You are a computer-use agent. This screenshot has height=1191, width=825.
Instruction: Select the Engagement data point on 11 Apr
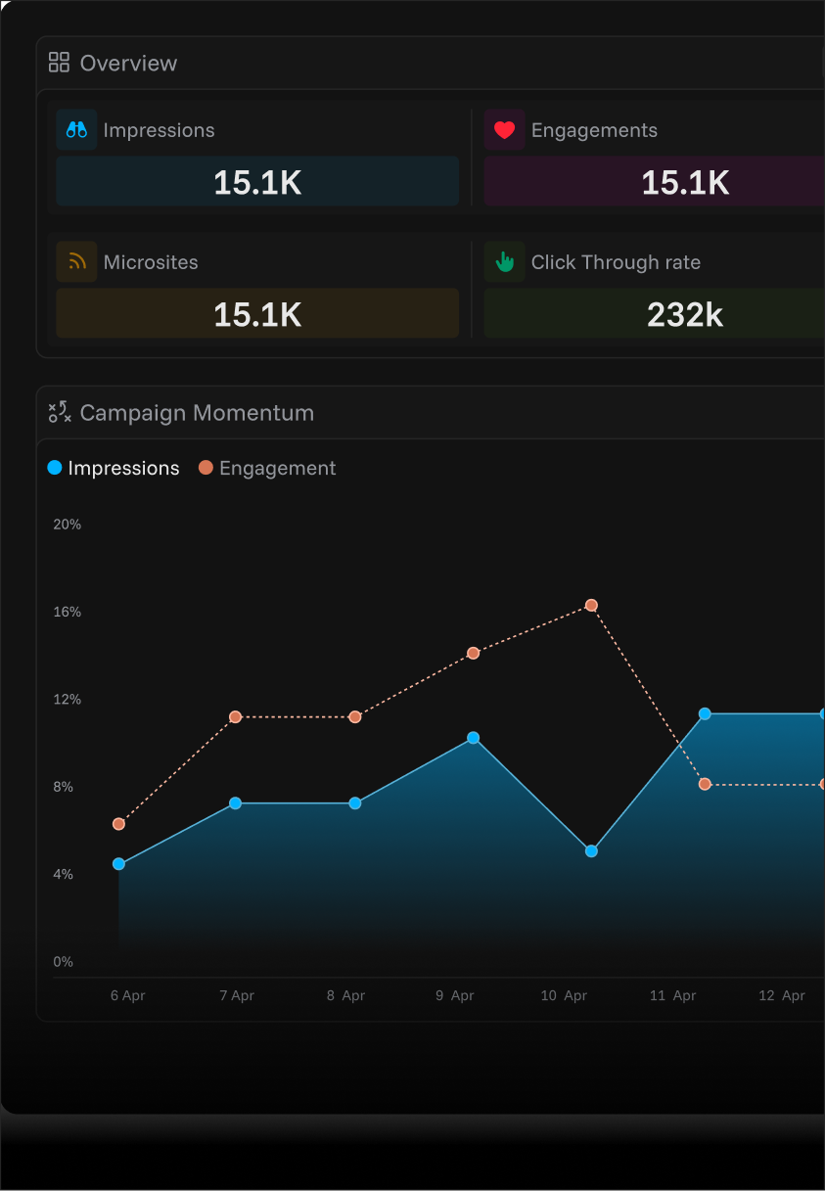point(705,784)
